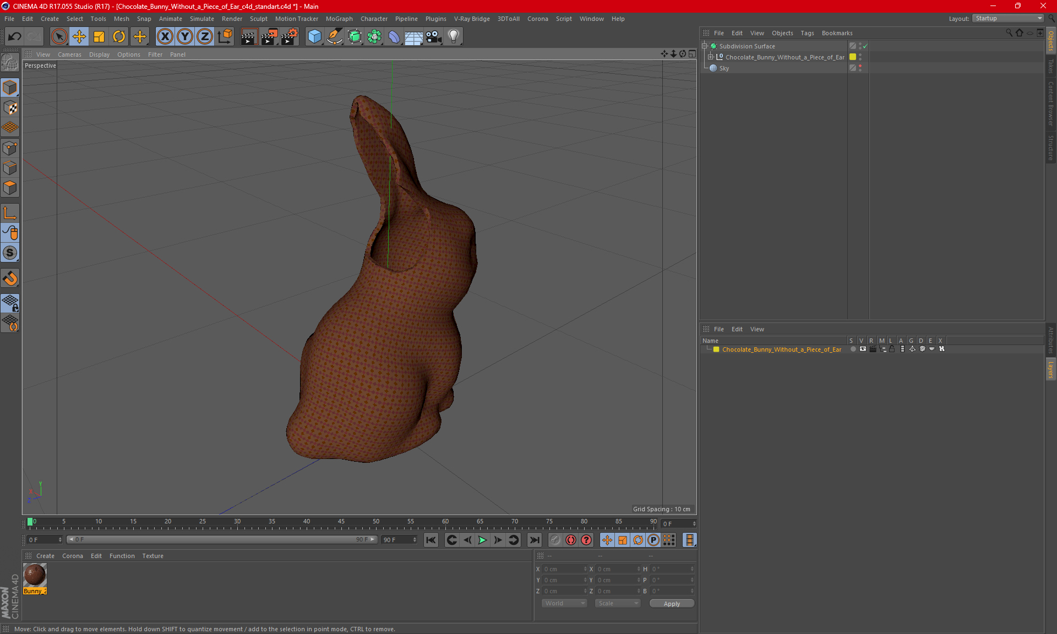This screenshot has width=1057, height=634.
Task: Open the World coordinate dropdown
Action: click(564, 604)
